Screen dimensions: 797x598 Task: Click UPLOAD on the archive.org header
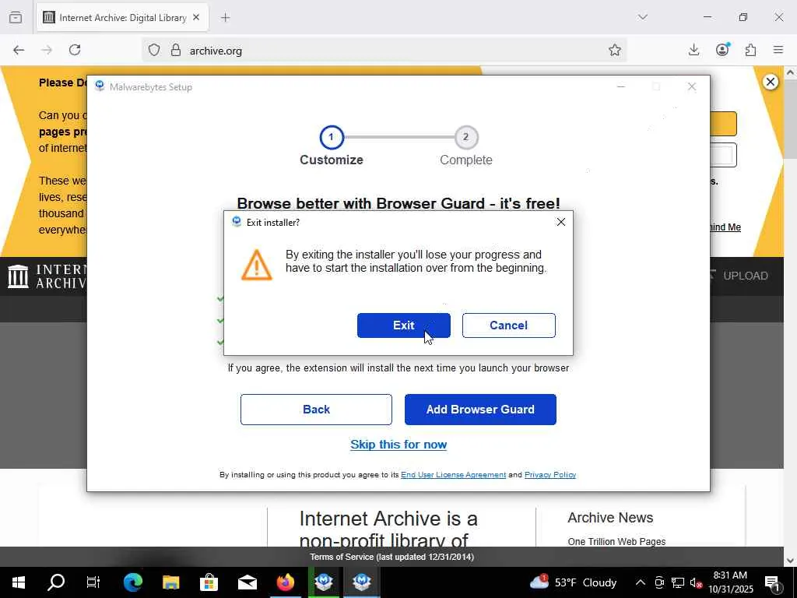point(739,276)
